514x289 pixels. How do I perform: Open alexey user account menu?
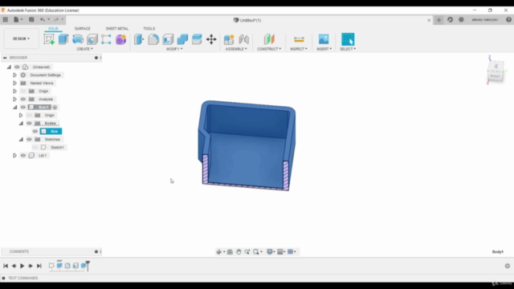485,19
